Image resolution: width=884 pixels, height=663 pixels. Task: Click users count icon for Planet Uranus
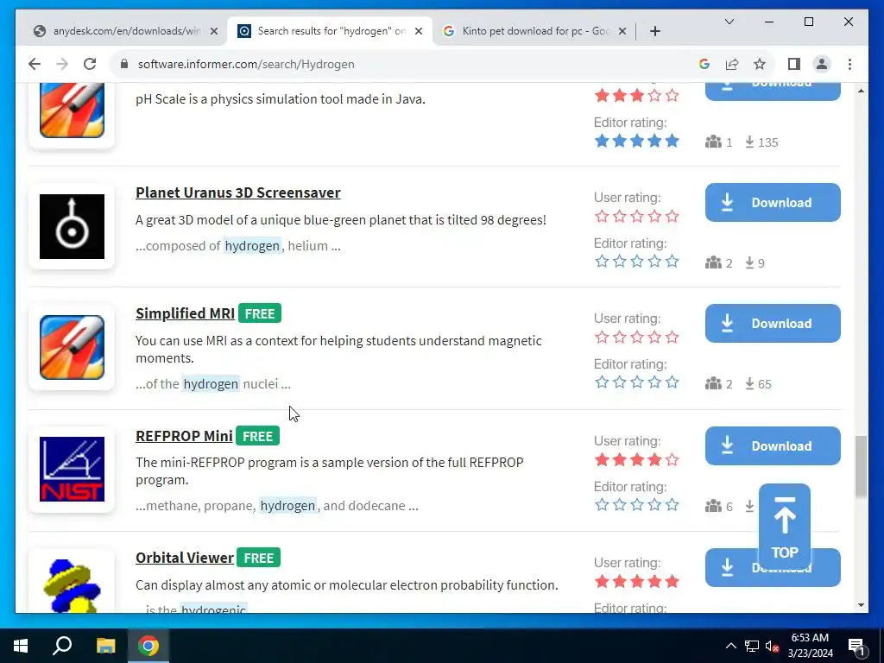point(713,262)
